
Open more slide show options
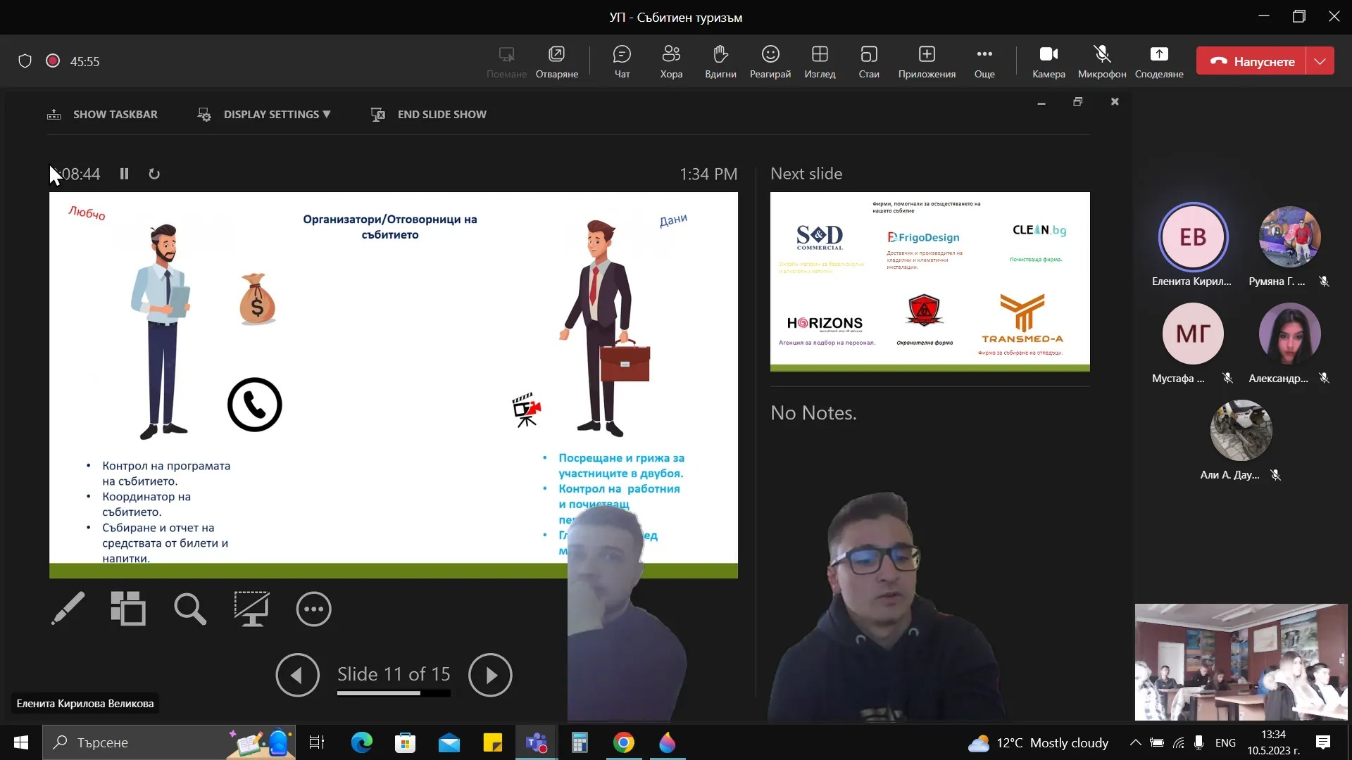coord(313,609)
